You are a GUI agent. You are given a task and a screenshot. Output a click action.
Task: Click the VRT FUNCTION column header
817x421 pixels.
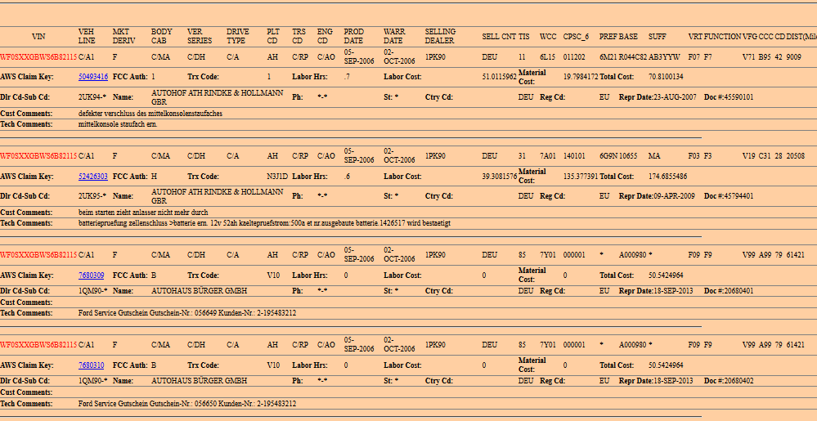(714, 37)
